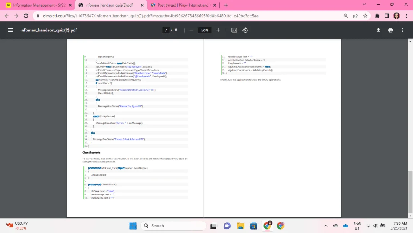Screen dimensions: 413x233
Task: Open Task View on taskbar
Action: click(x=213, y=226)
